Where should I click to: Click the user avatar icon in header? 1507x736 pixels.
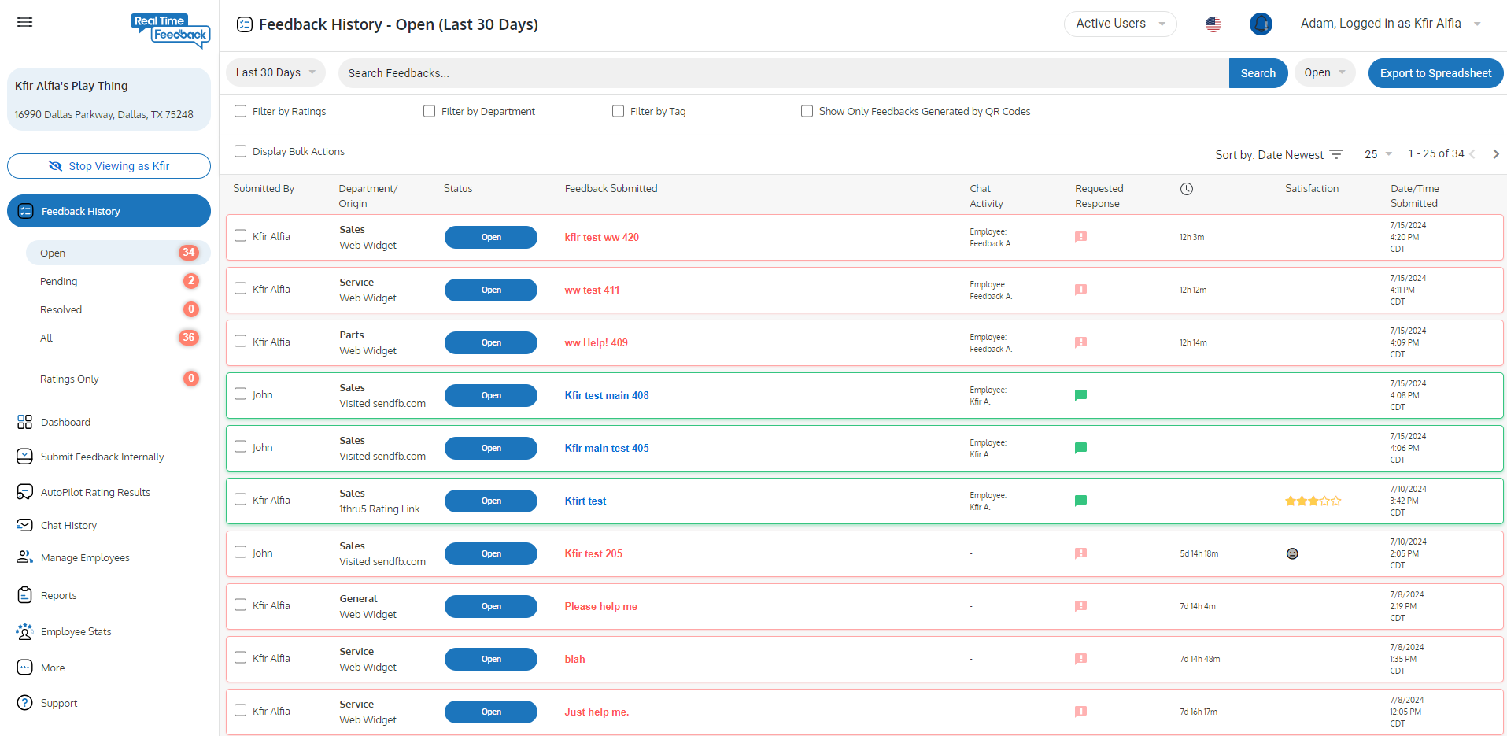coord(1260,24)
